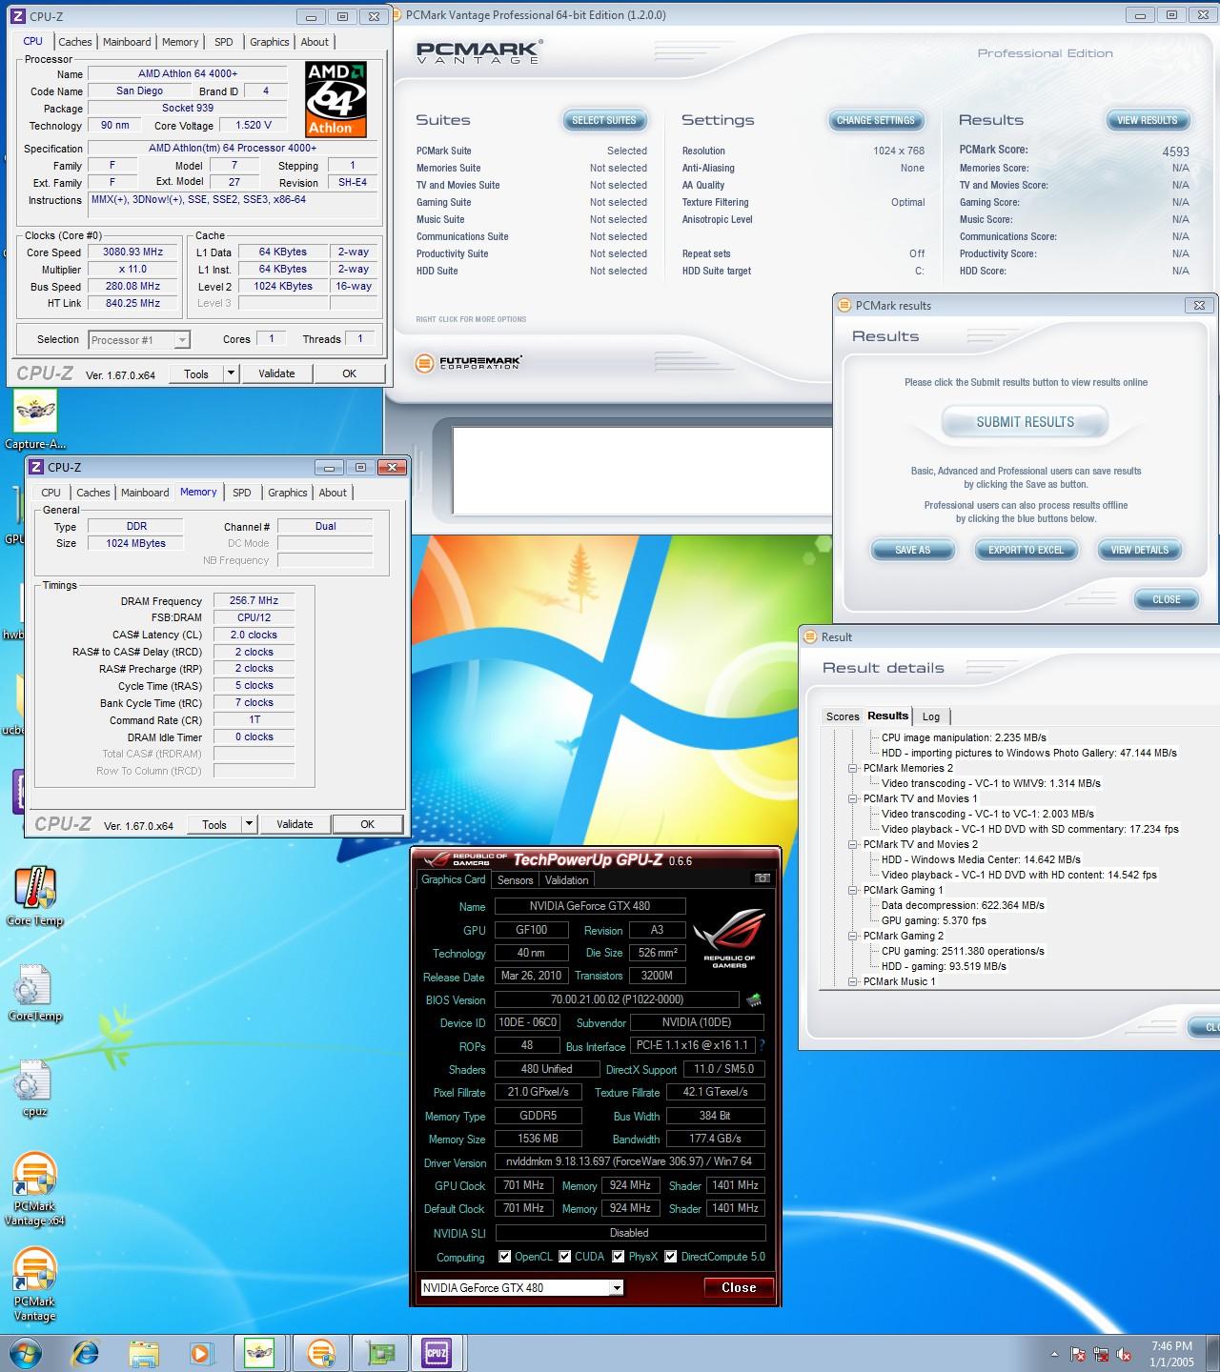Open the Log tab in Result details
1220x1372 pixels.
pos(931,716)
